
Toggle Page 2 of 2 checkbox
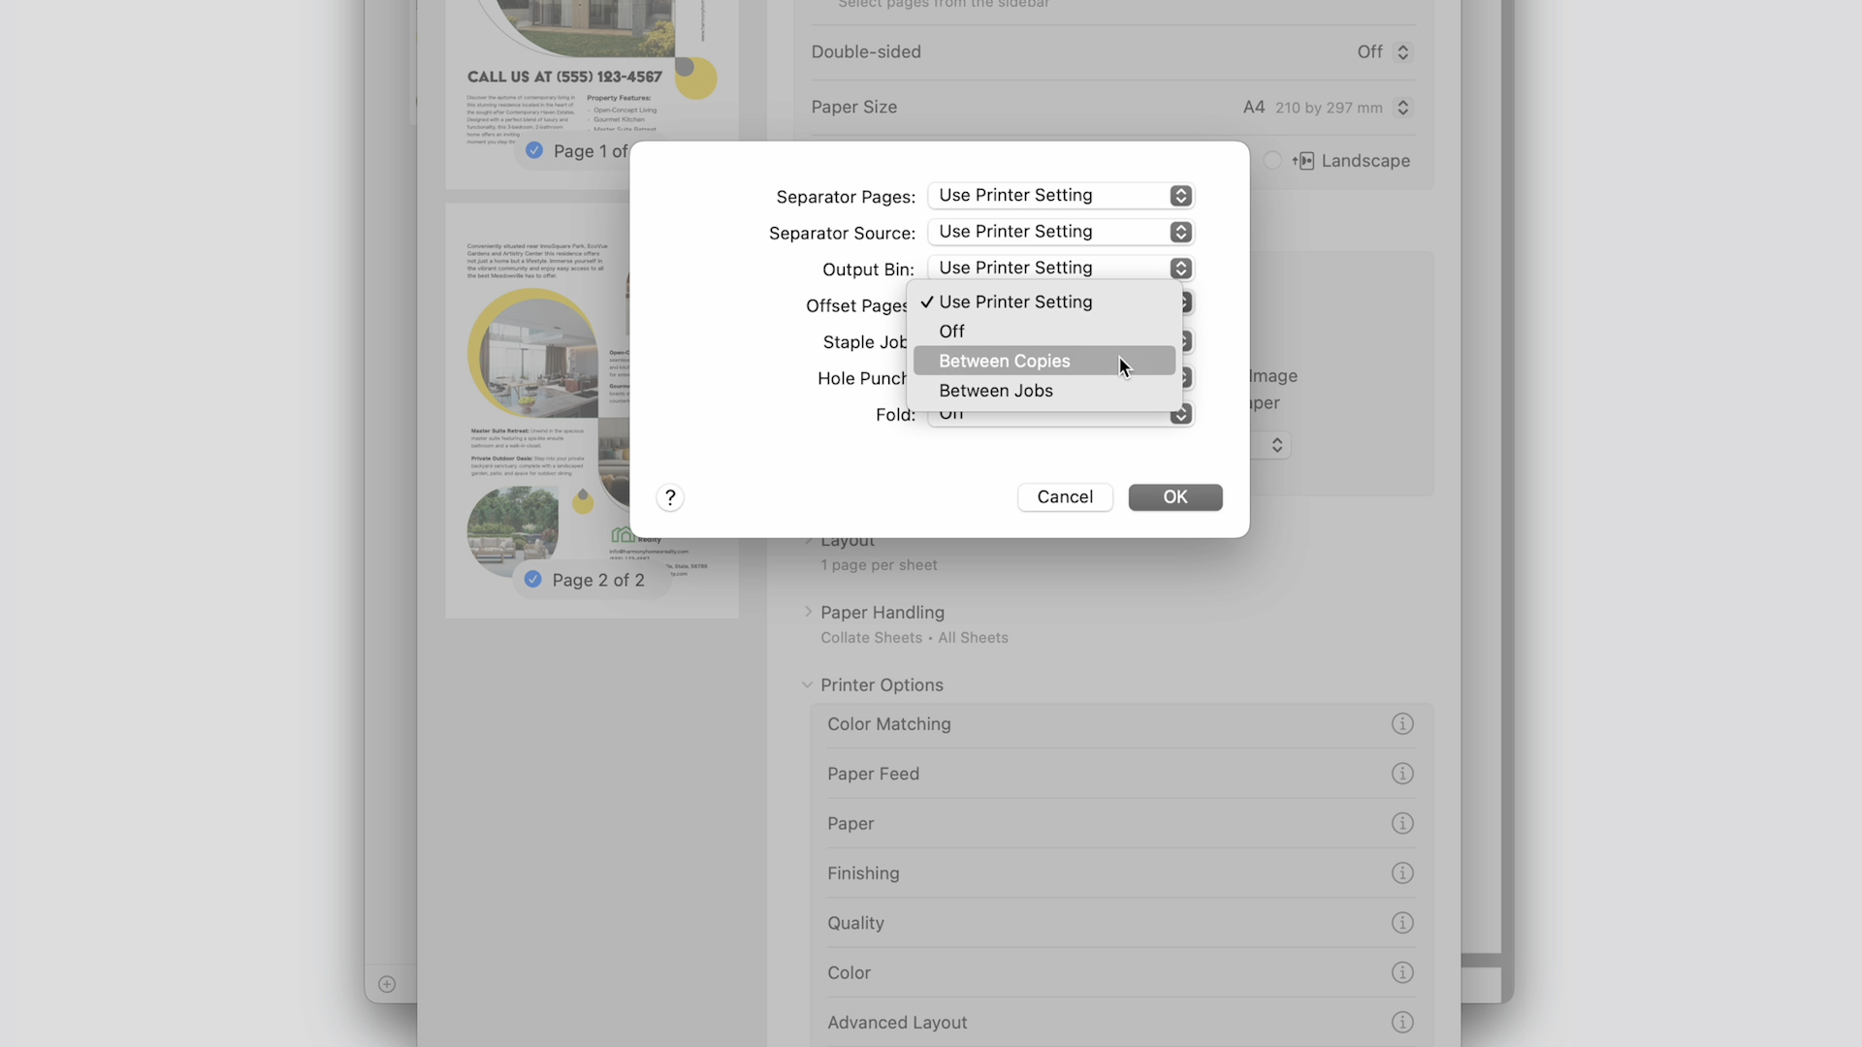(x=533, y=580)
